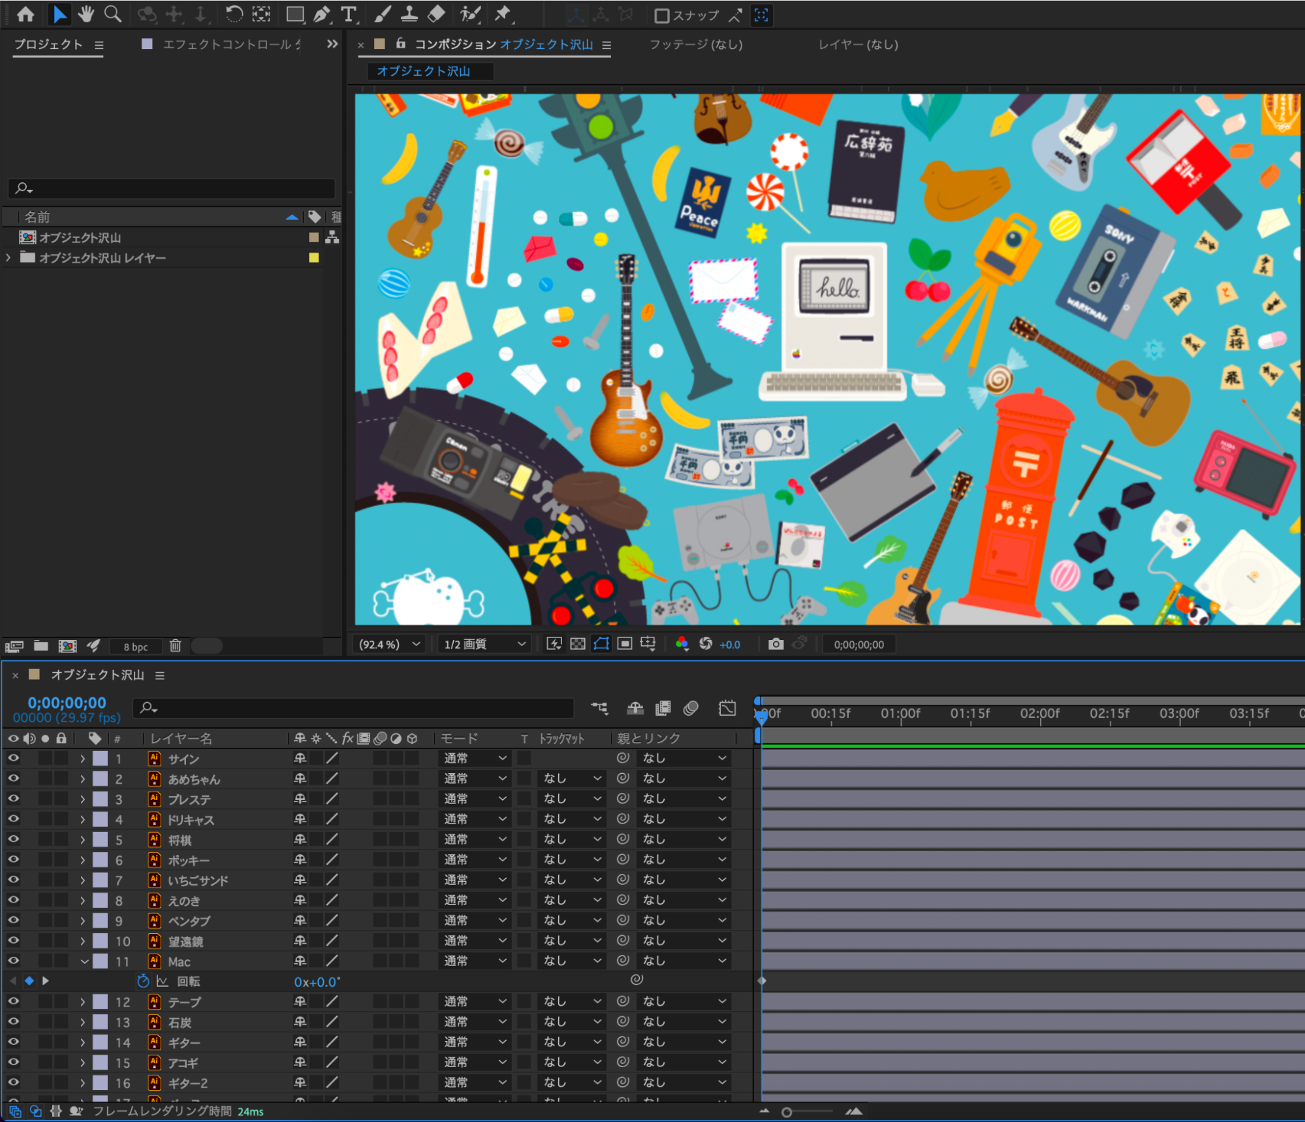Click the rotation stopwatch for 回転
The image size is (1305, 1122).
pyautogui.click(x=143, y=981)
